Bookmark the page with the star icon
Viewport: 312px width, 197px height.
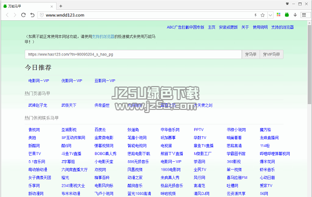(263, 15)
